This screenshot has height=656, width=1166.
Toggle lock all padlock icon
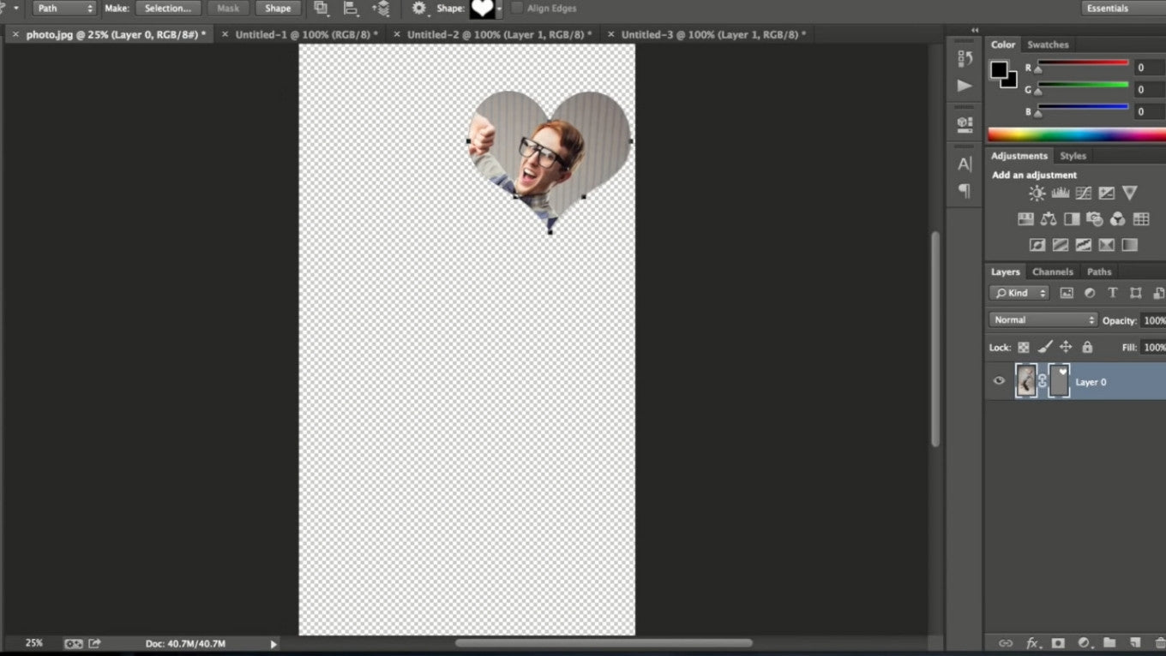pyautogui.click(x=1087, y=347)
